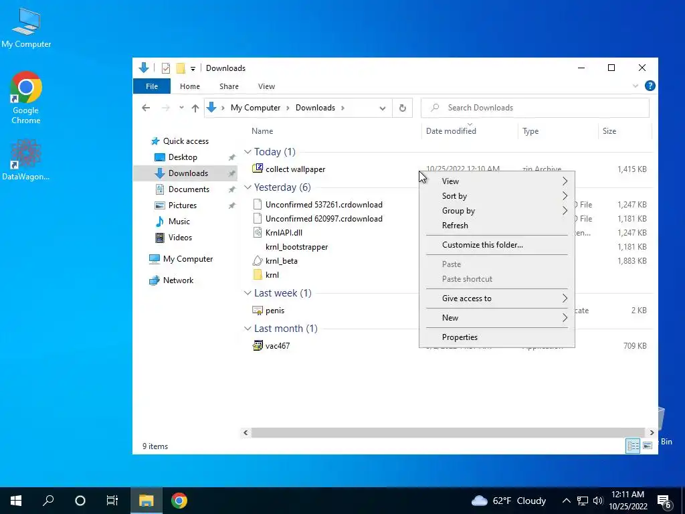Image resolution: width=685 pixels, height=514 pixels.
Task: Refresh the Downloads folder via address bar button
Action: tap(402, 108)
